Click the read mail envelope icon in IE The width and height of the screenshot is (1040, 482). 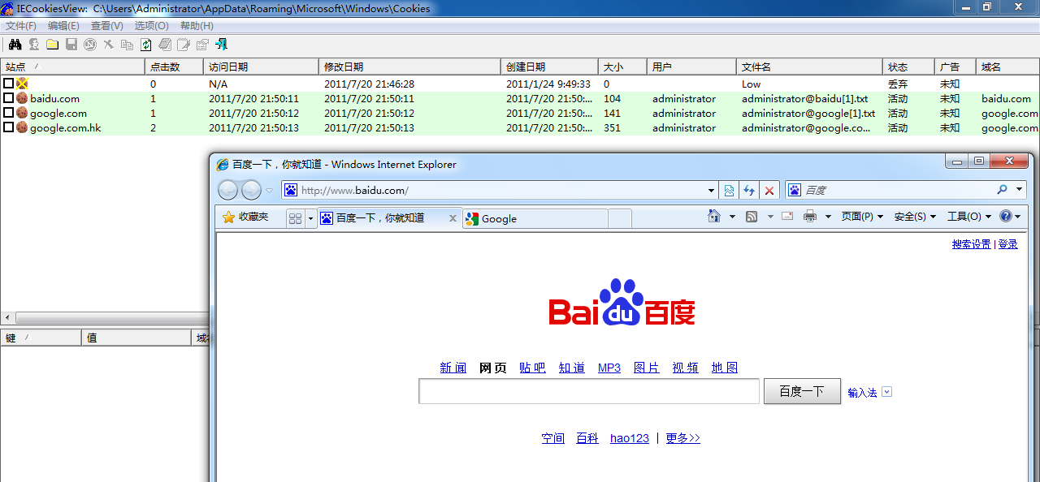(x=787, y=217)
